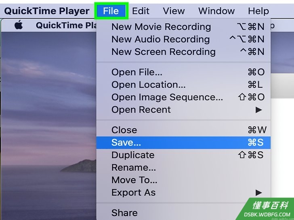The width and height of the screenshot is (294, 220).
Task: Select Open Location... entry
Action: tap(183, 85)
